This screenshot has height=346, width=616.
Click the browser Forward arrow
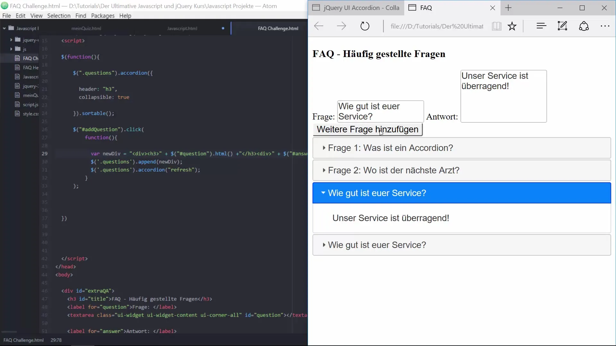[341, 26]
